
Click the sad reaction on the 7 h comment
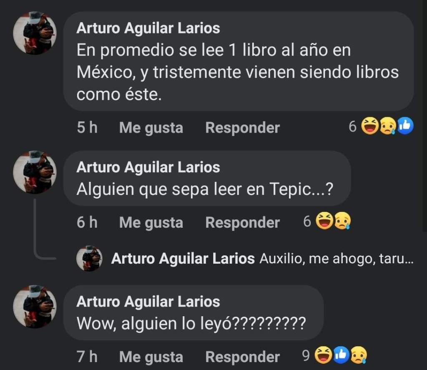[x=359, y=355]
